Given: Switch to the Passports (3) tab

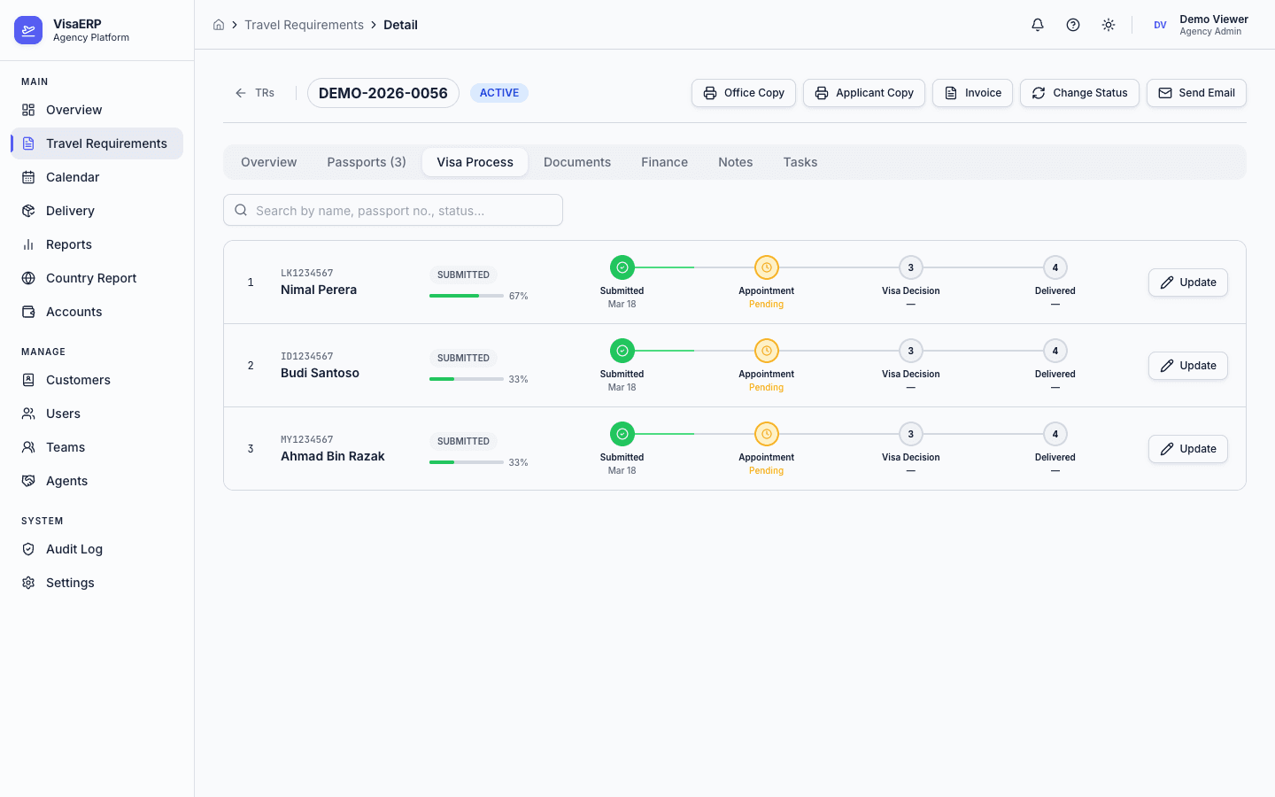Looking at the screenshot, I should [367, 162].
